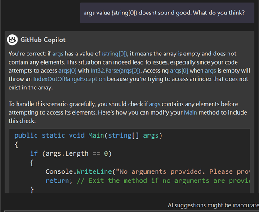Click the {string[0]} reference in Copilot's reply
The image size is (259, 212).
click(115, 54)
